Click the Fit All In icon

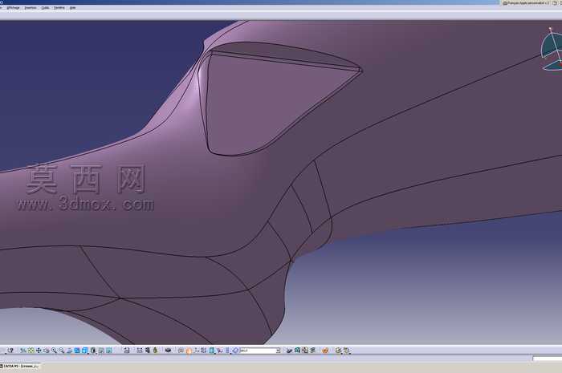pyautogui.click(x=31, y=351)
